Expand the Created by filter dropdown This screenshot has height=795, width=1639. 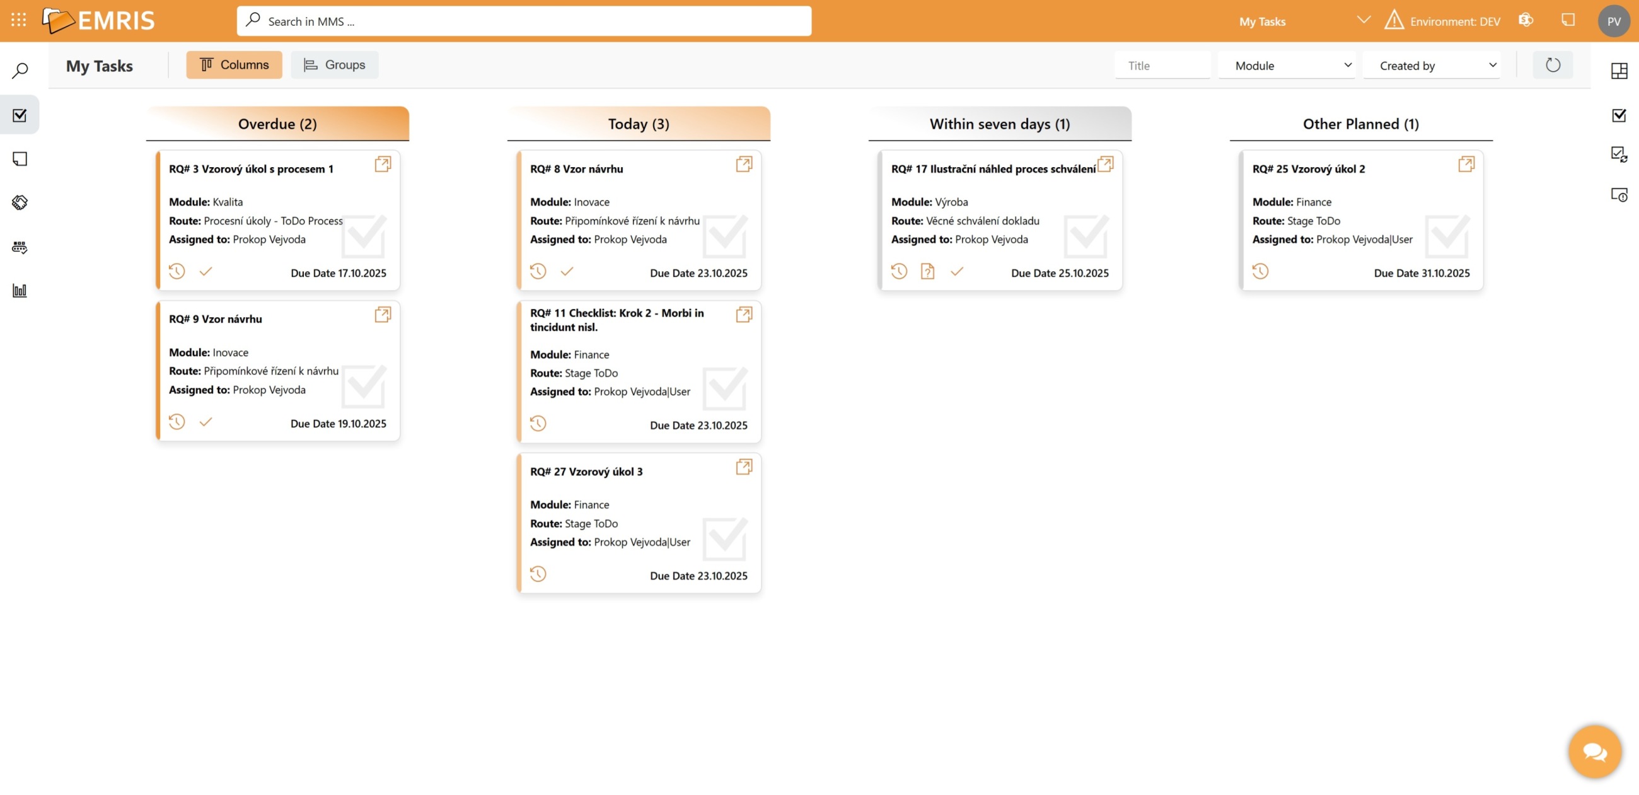tap(1431, 66)
